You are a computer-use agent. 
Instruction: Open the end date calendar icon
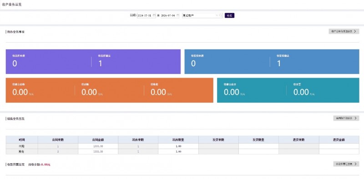[178, 15]
